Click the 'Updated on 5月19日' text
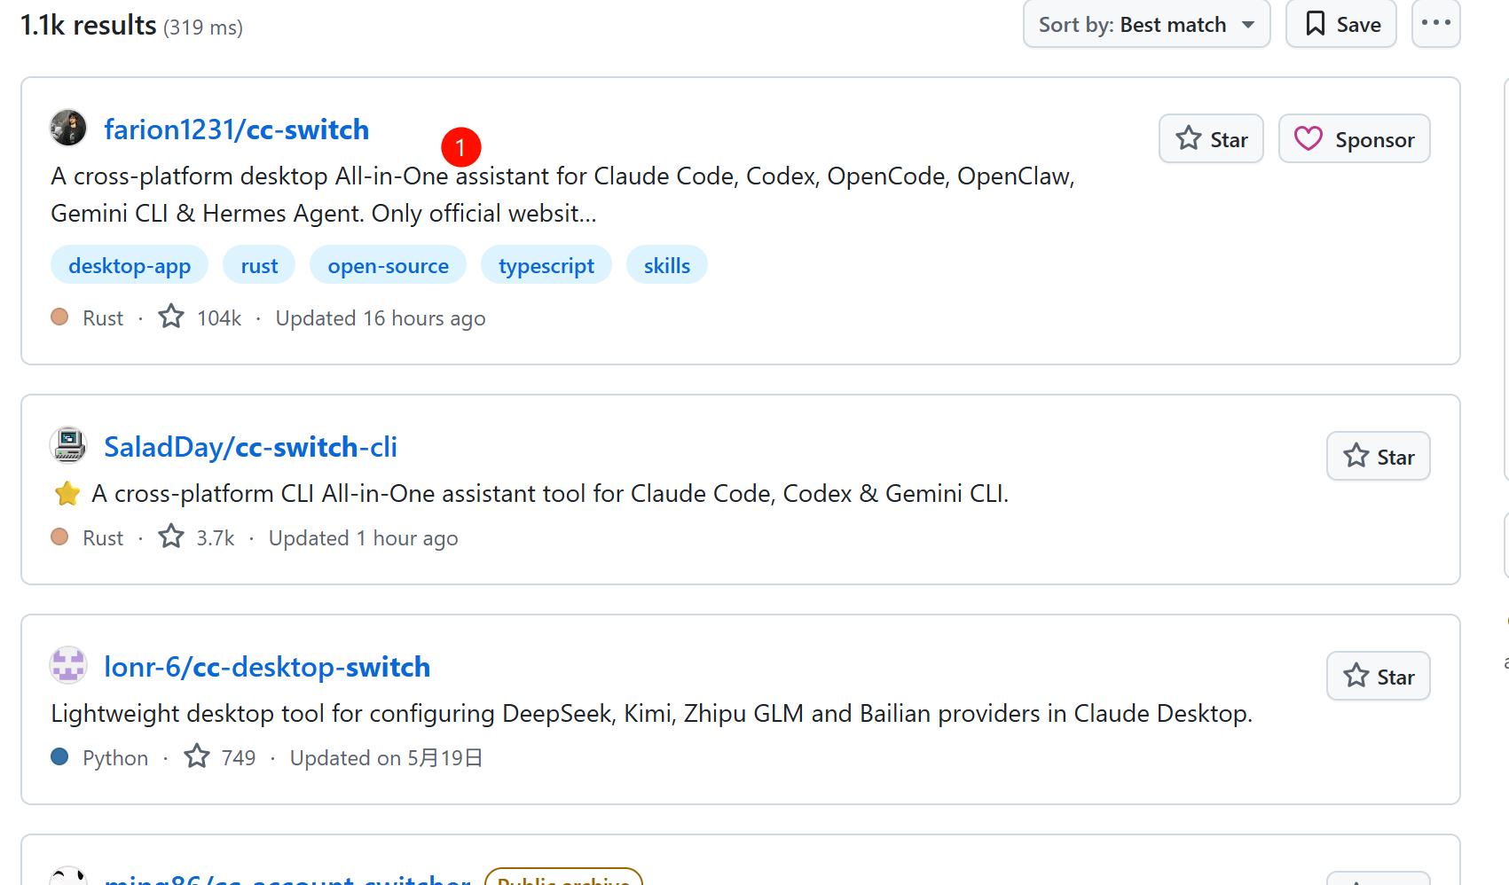1509x885 pixels. 386,758
